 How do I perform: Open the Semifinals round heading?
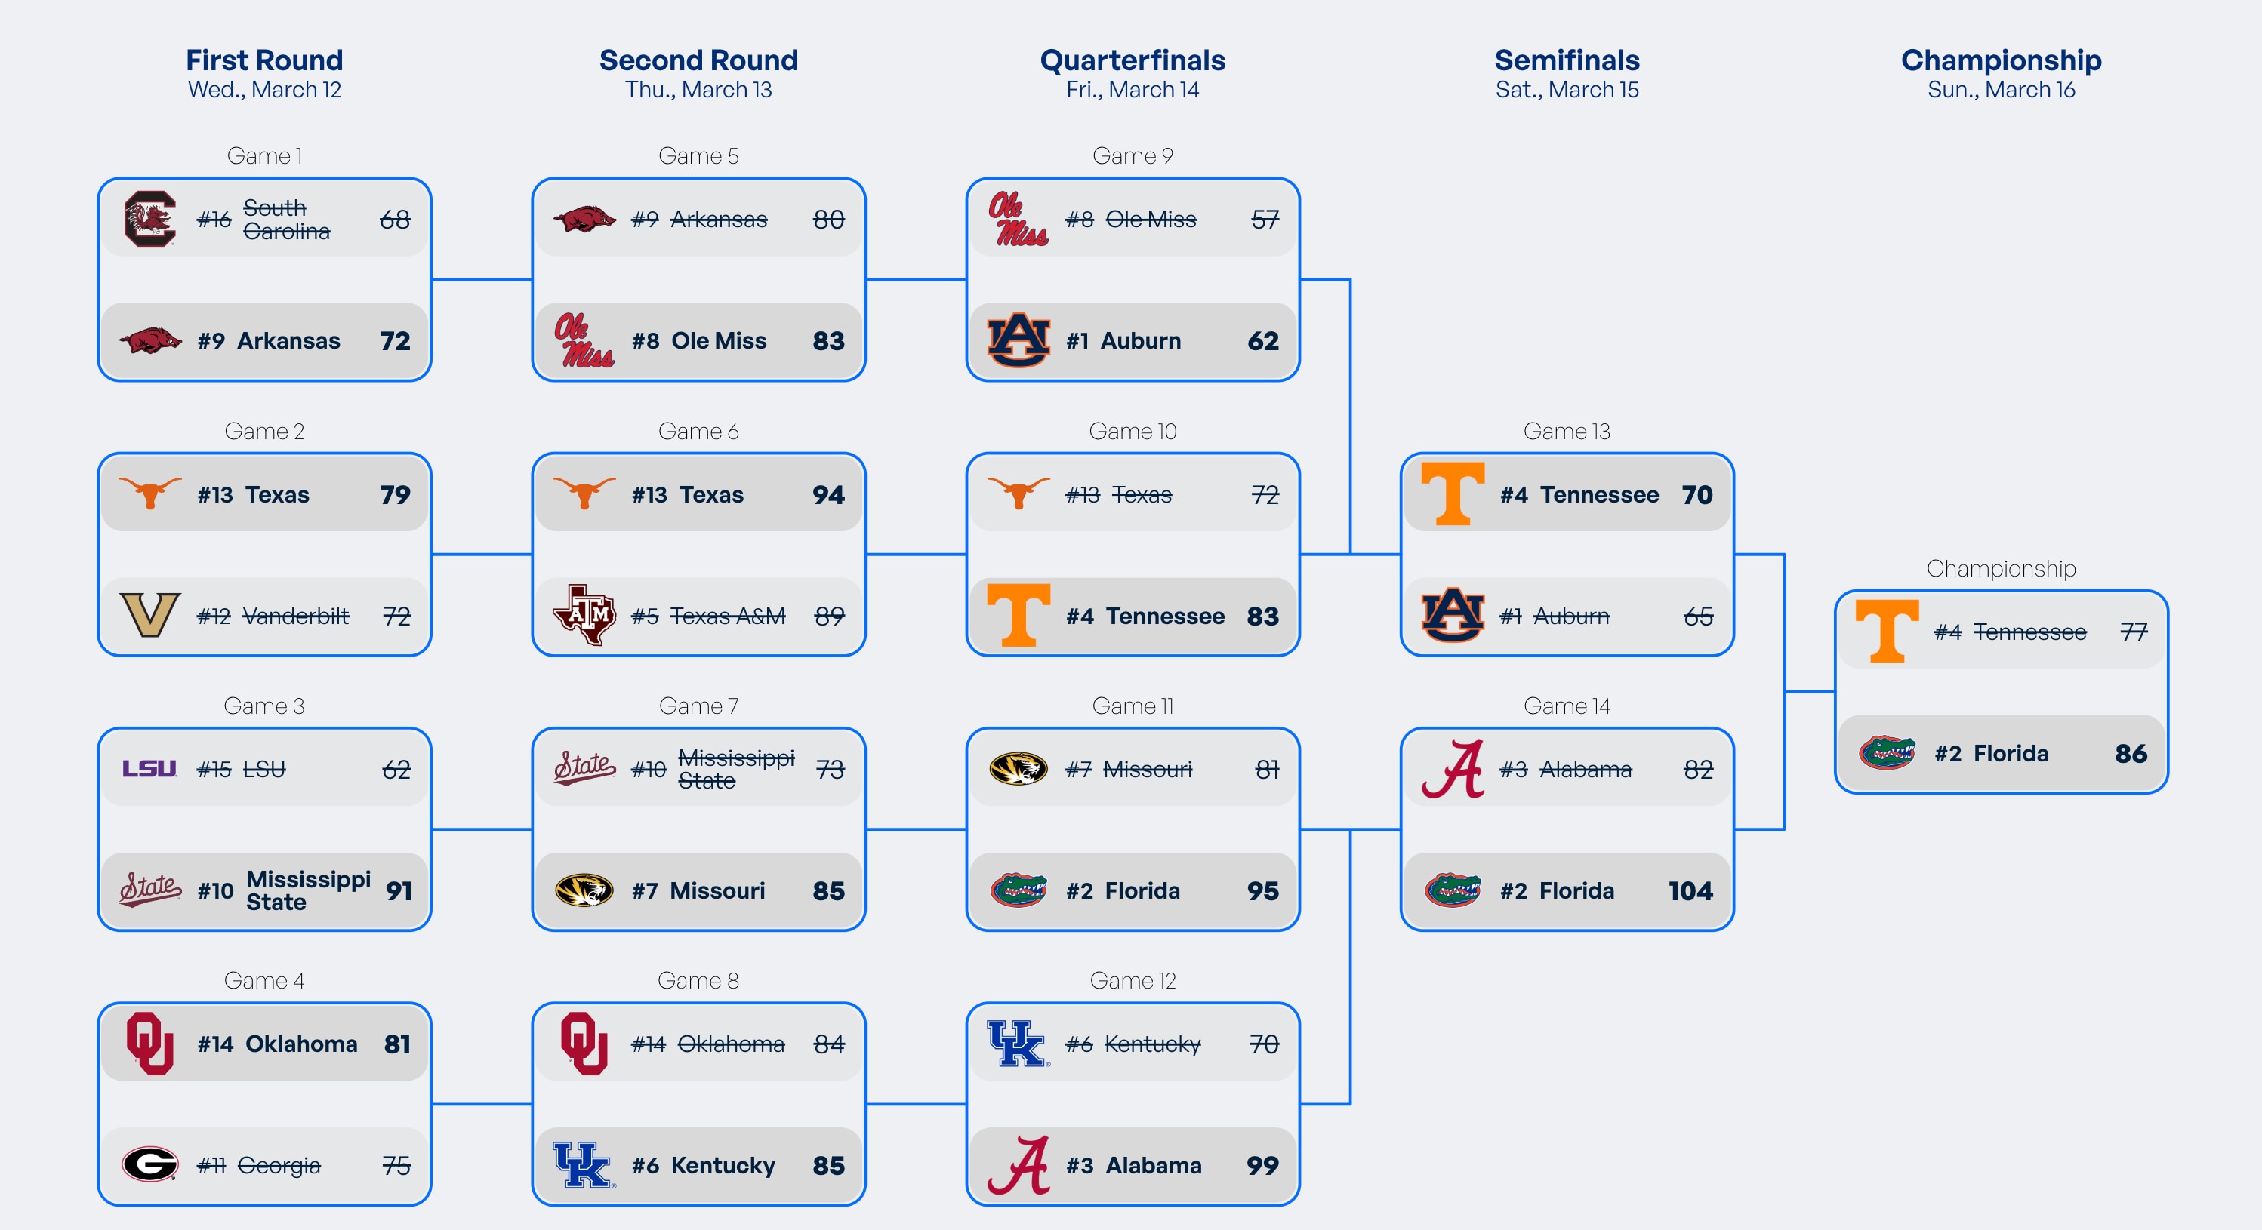click(x=1567, y=60)
